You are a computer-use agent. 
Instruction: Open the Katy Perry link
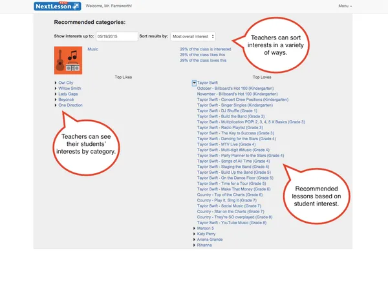pos(206,234)
